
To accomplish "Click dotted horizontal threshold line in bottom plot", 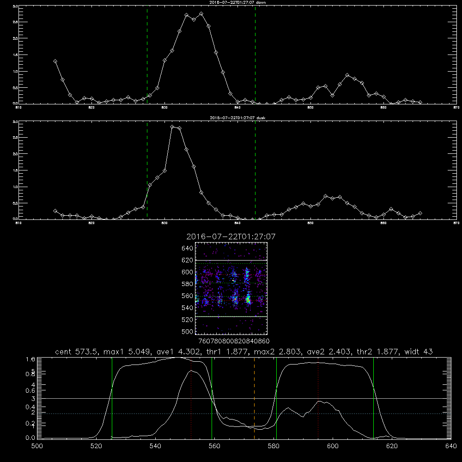I will point(244,413).
